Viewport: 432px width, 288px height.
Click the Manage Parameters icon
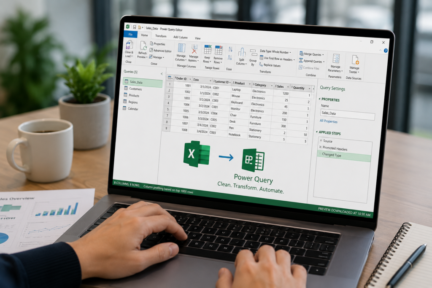point(336,59)
